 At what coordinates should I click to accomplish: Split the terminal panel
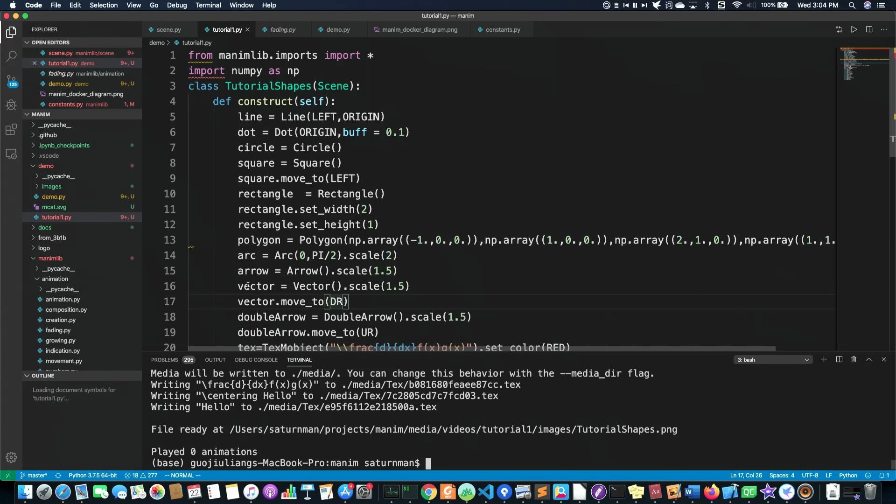(839, 359)
